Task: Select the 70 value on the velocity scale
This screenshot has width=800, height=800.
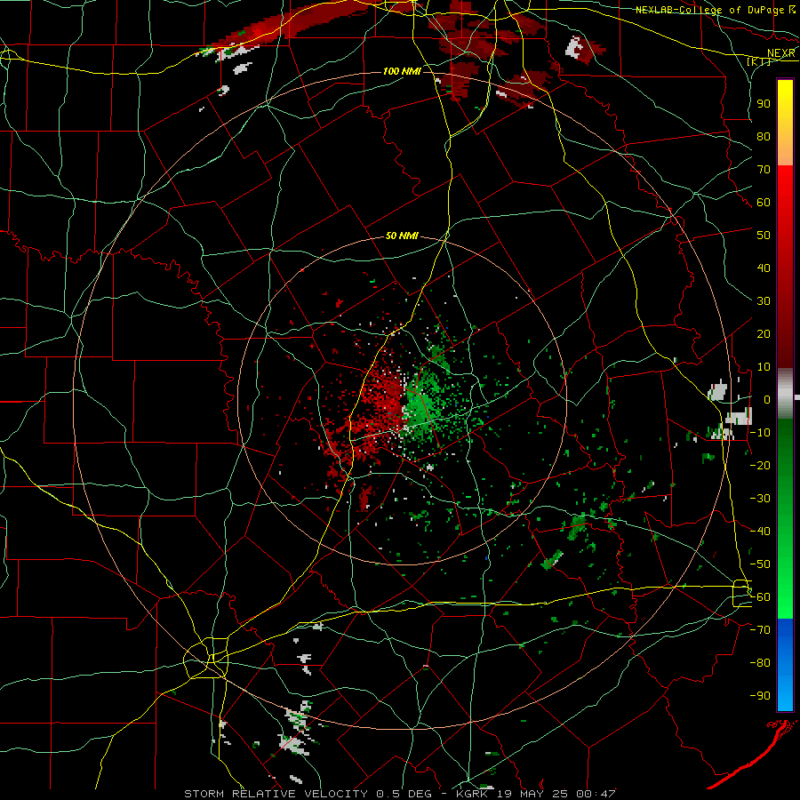Action: [764, 170]
